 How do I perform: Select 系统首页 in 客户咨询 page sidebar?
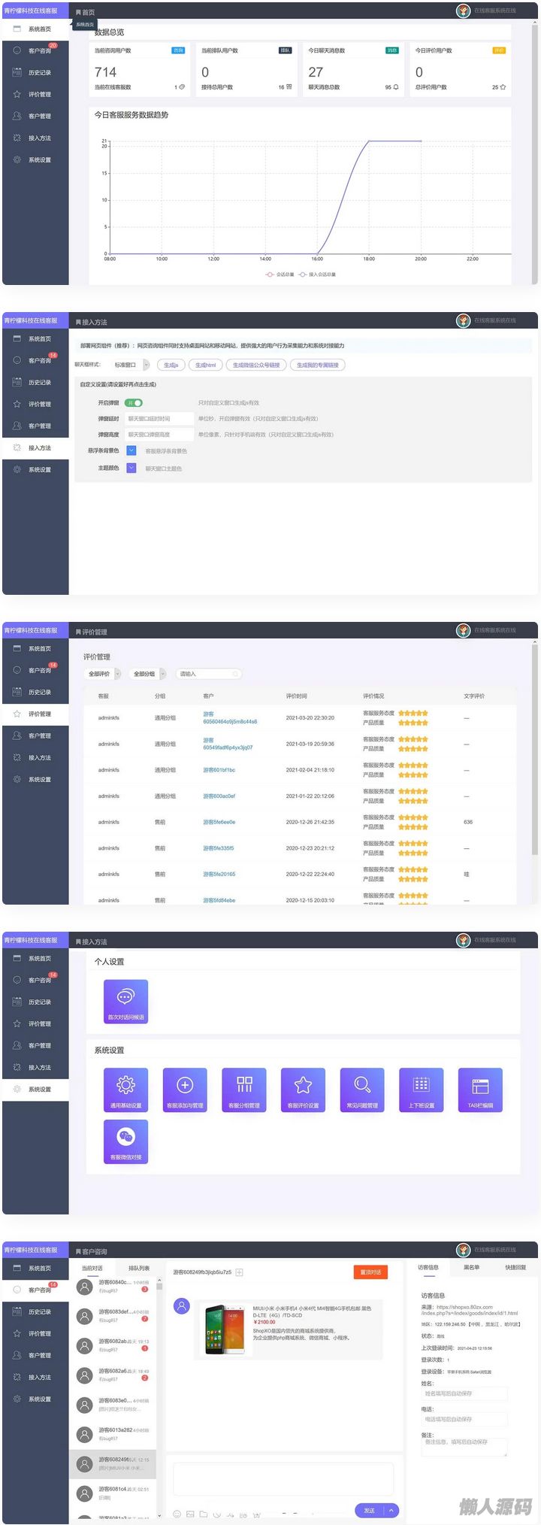(x=35, y=1268)
